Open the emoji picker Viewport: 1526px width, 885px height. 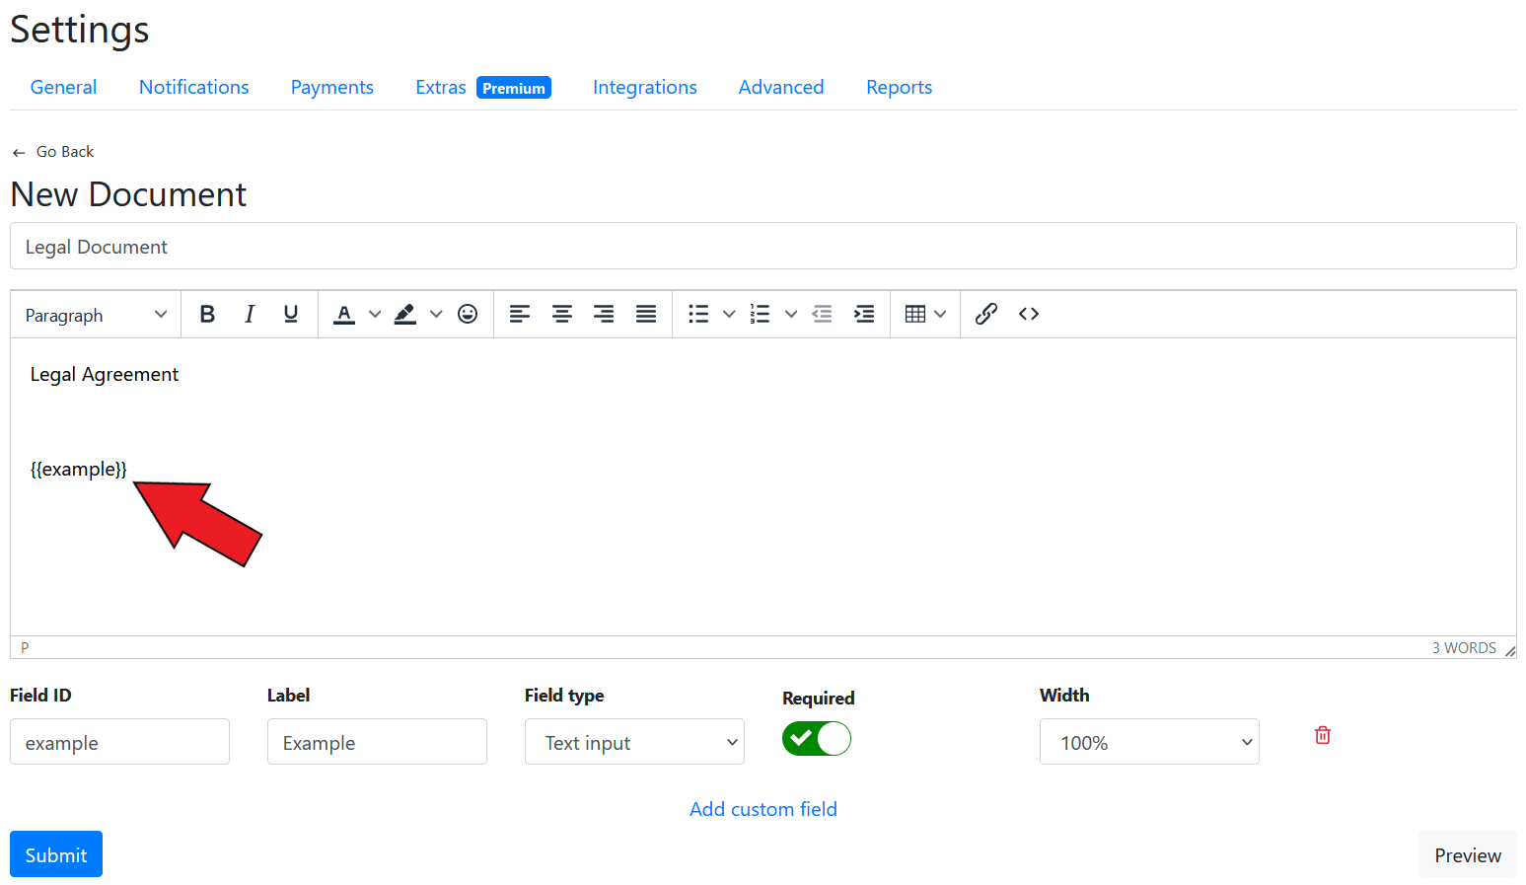[468, 314]
